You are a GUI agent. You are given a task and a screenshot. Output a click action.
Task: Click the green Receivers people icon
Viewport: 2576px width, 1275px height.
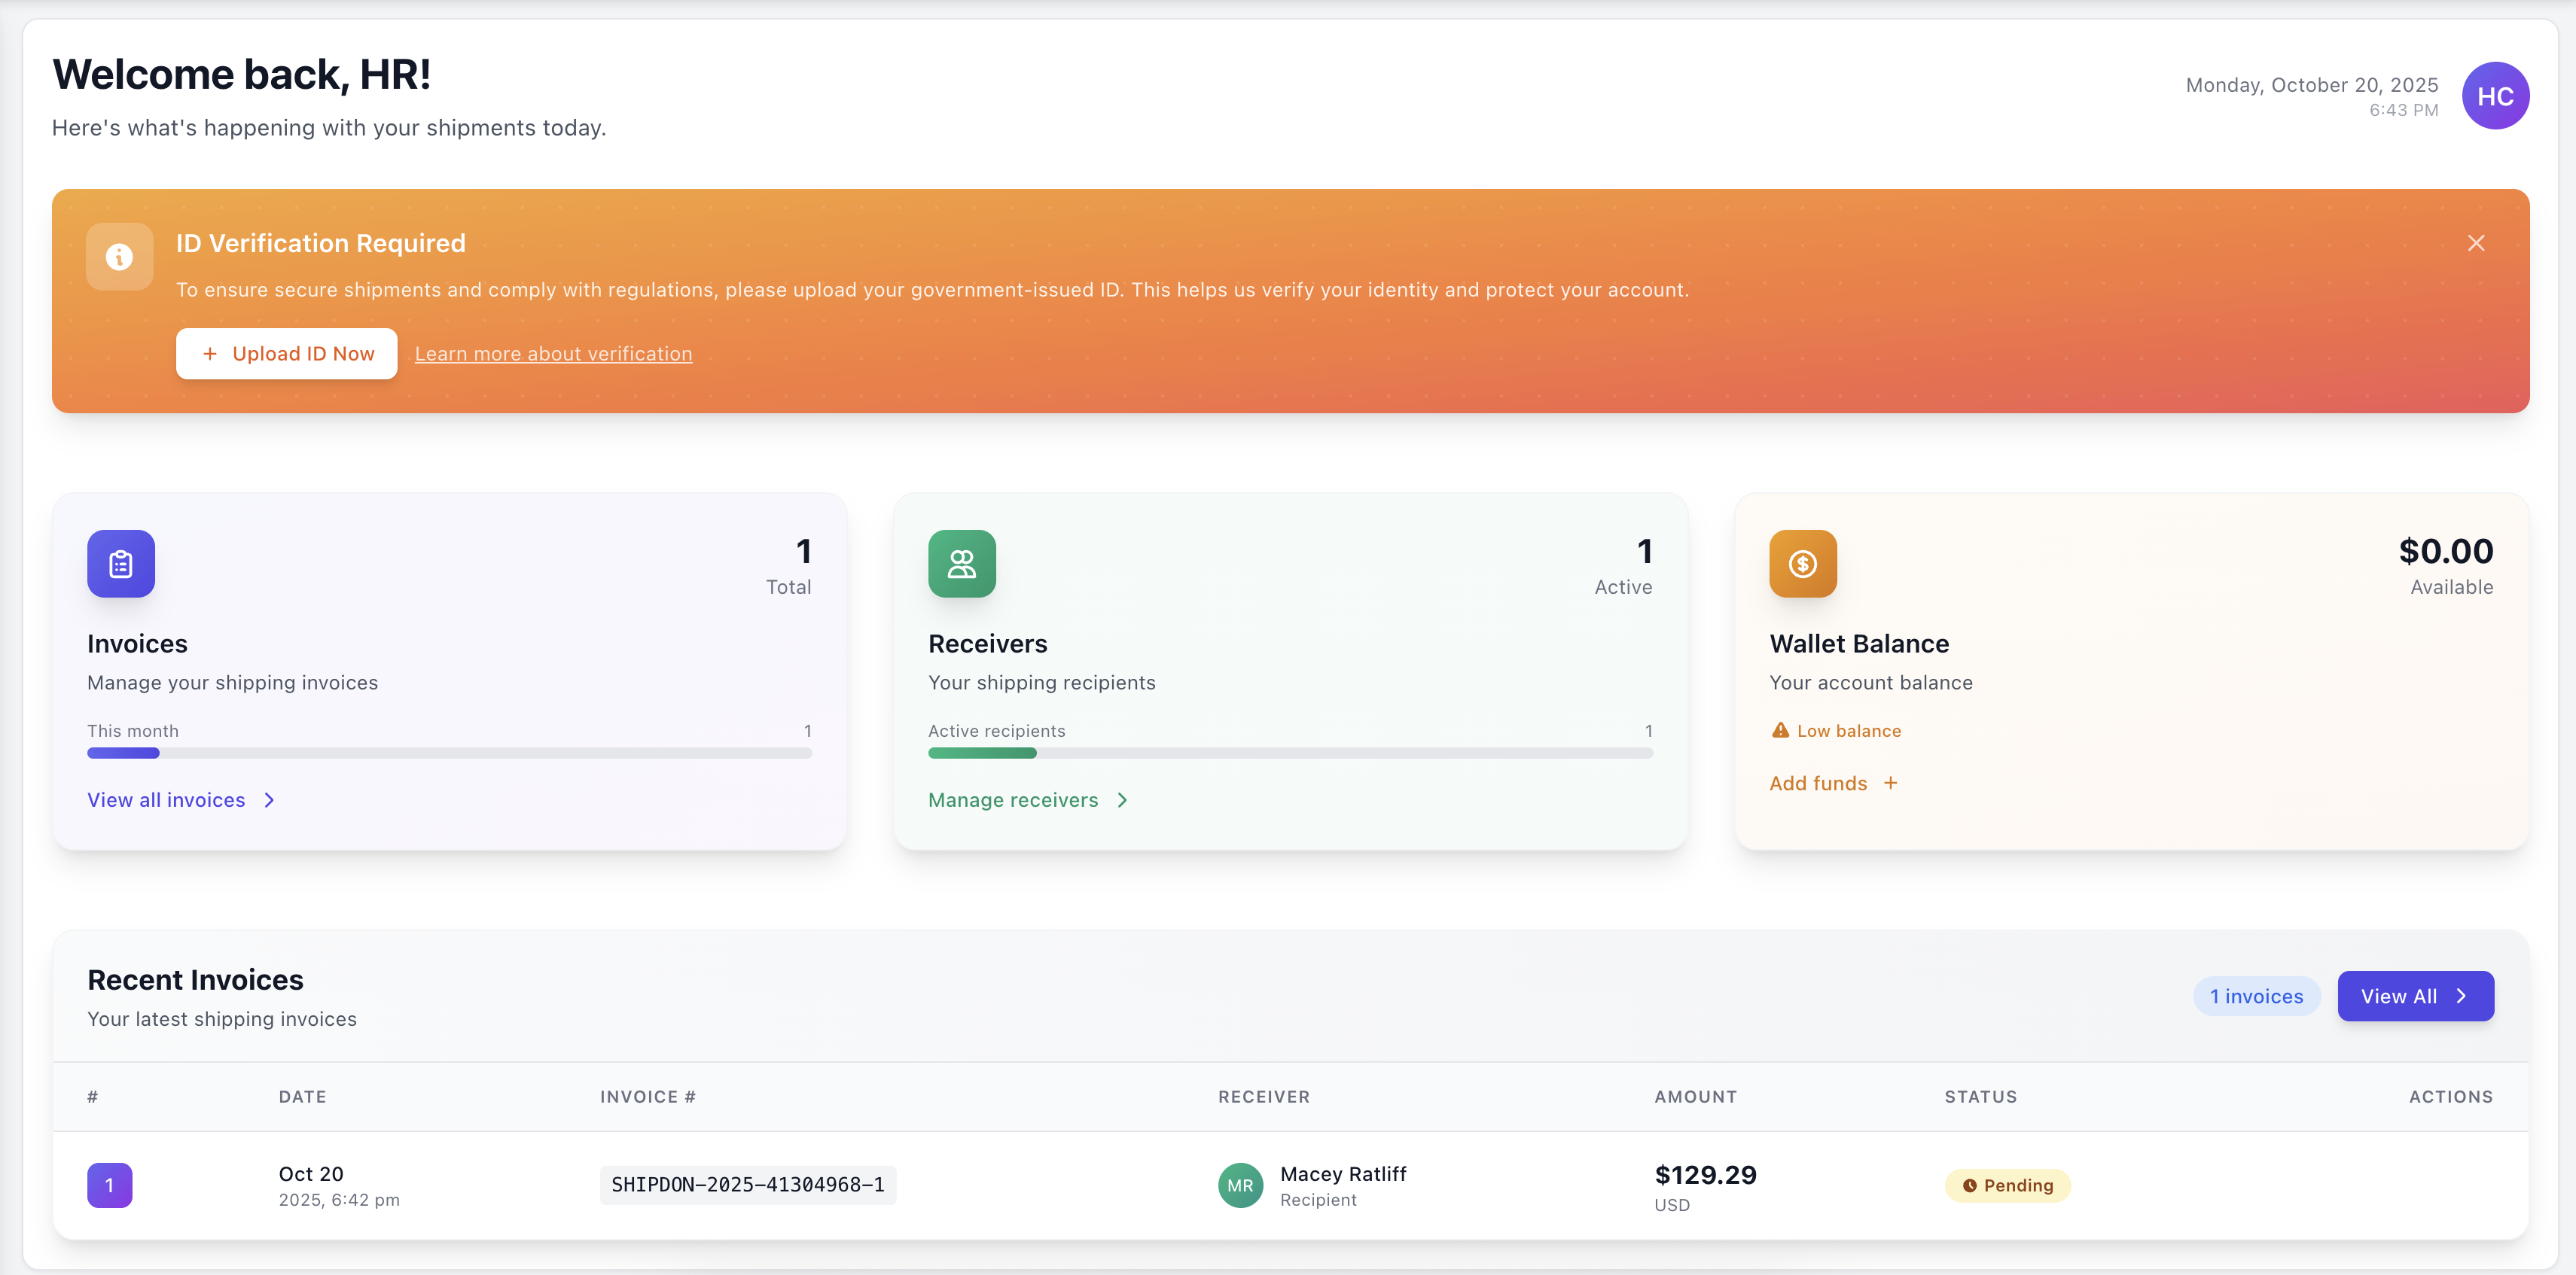tap(961, 564)
